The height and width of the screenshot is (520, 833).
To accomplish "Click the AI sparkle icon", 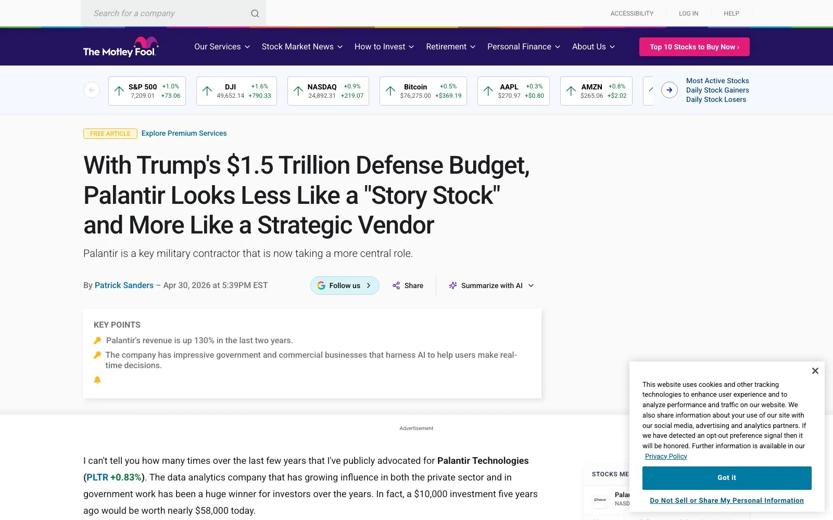I will tap(453, 285).
